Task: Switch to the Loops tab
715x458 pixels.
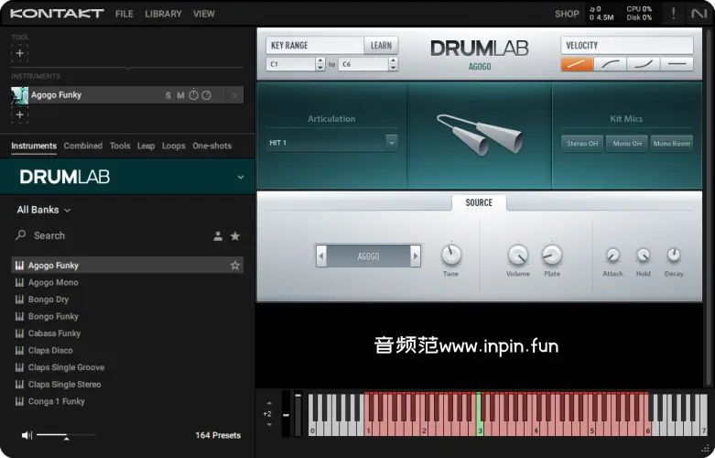Action: click(x=174, y=146)
